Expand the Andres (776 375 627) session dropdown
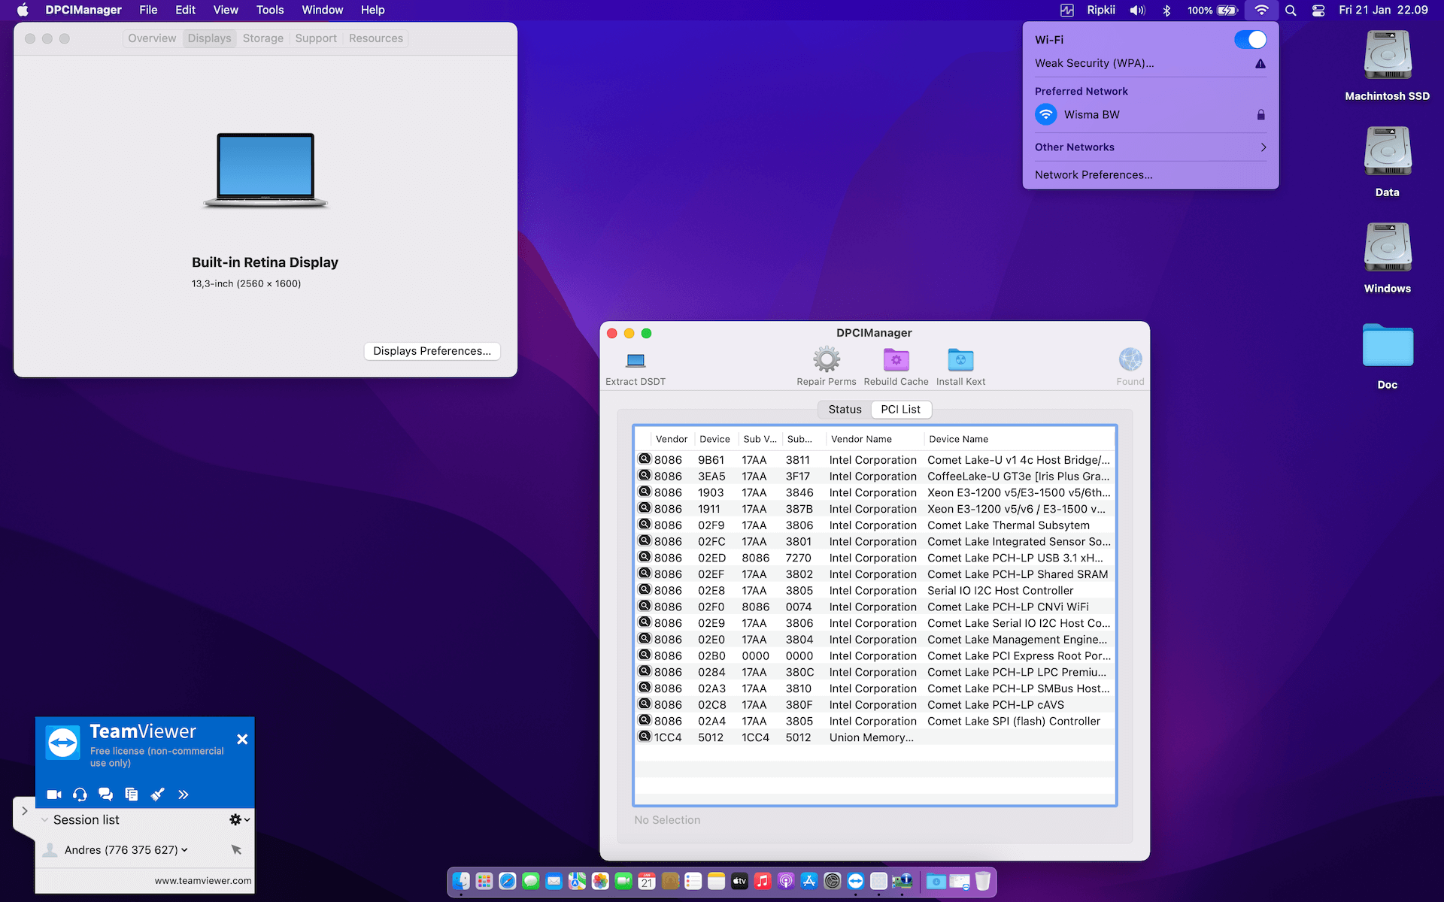The height and width of the screenshot is (902, 1444). tap(184, 850)
